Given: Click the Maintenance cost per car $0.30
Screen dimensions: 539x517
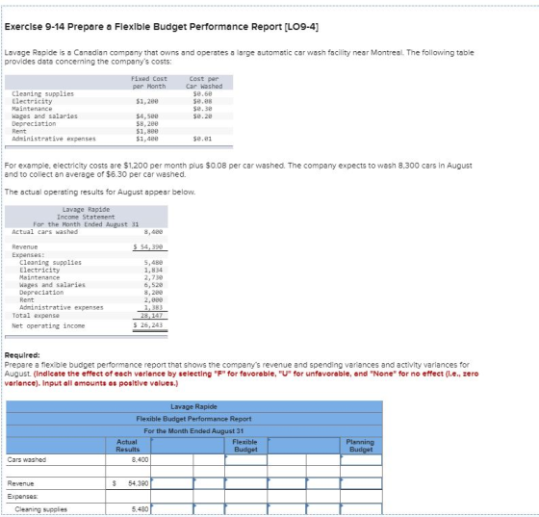Looking at the screenshot, I should tap(202, 109).
